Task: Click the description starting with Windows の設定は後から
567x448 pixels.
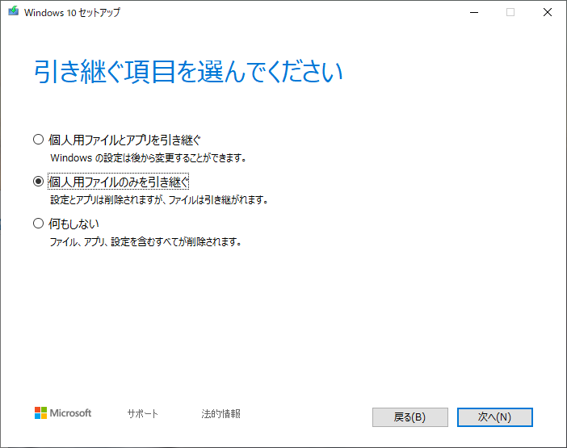Action: point(148,157)
